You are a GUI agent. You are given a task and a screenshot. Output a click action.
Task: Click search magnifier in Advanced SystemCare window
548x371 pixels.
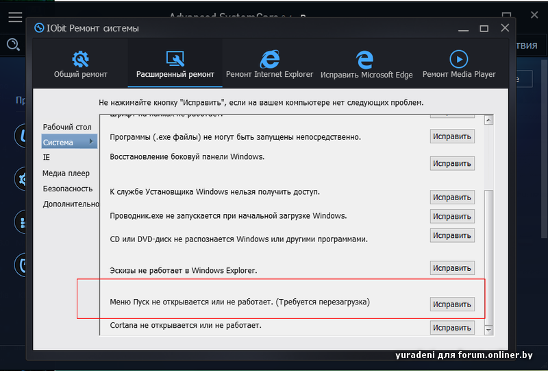(13, 45)
